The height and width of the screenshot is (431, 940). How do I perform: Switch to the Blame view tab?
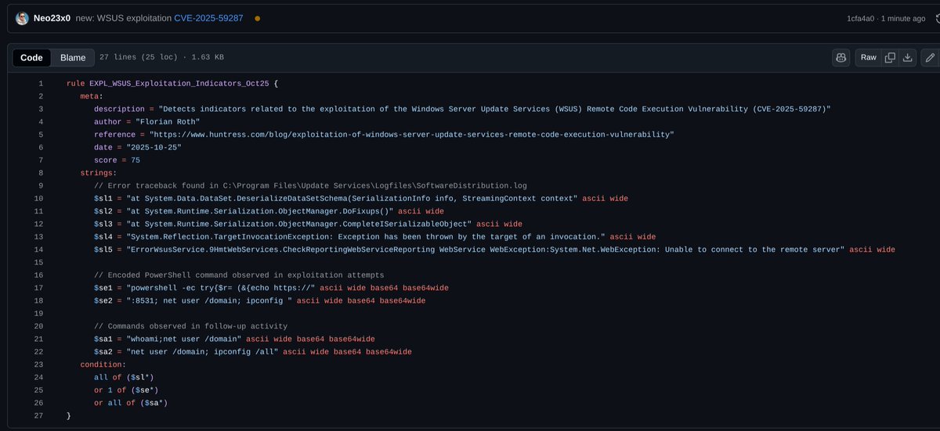tap(73, 57)
